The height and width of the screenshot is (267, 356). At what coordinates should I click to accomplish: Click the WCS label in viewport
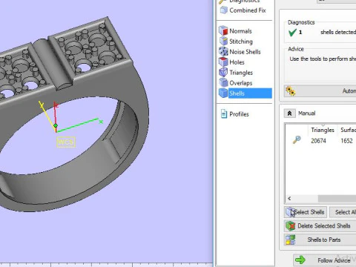pyautogui.click(x=66, y=142)
